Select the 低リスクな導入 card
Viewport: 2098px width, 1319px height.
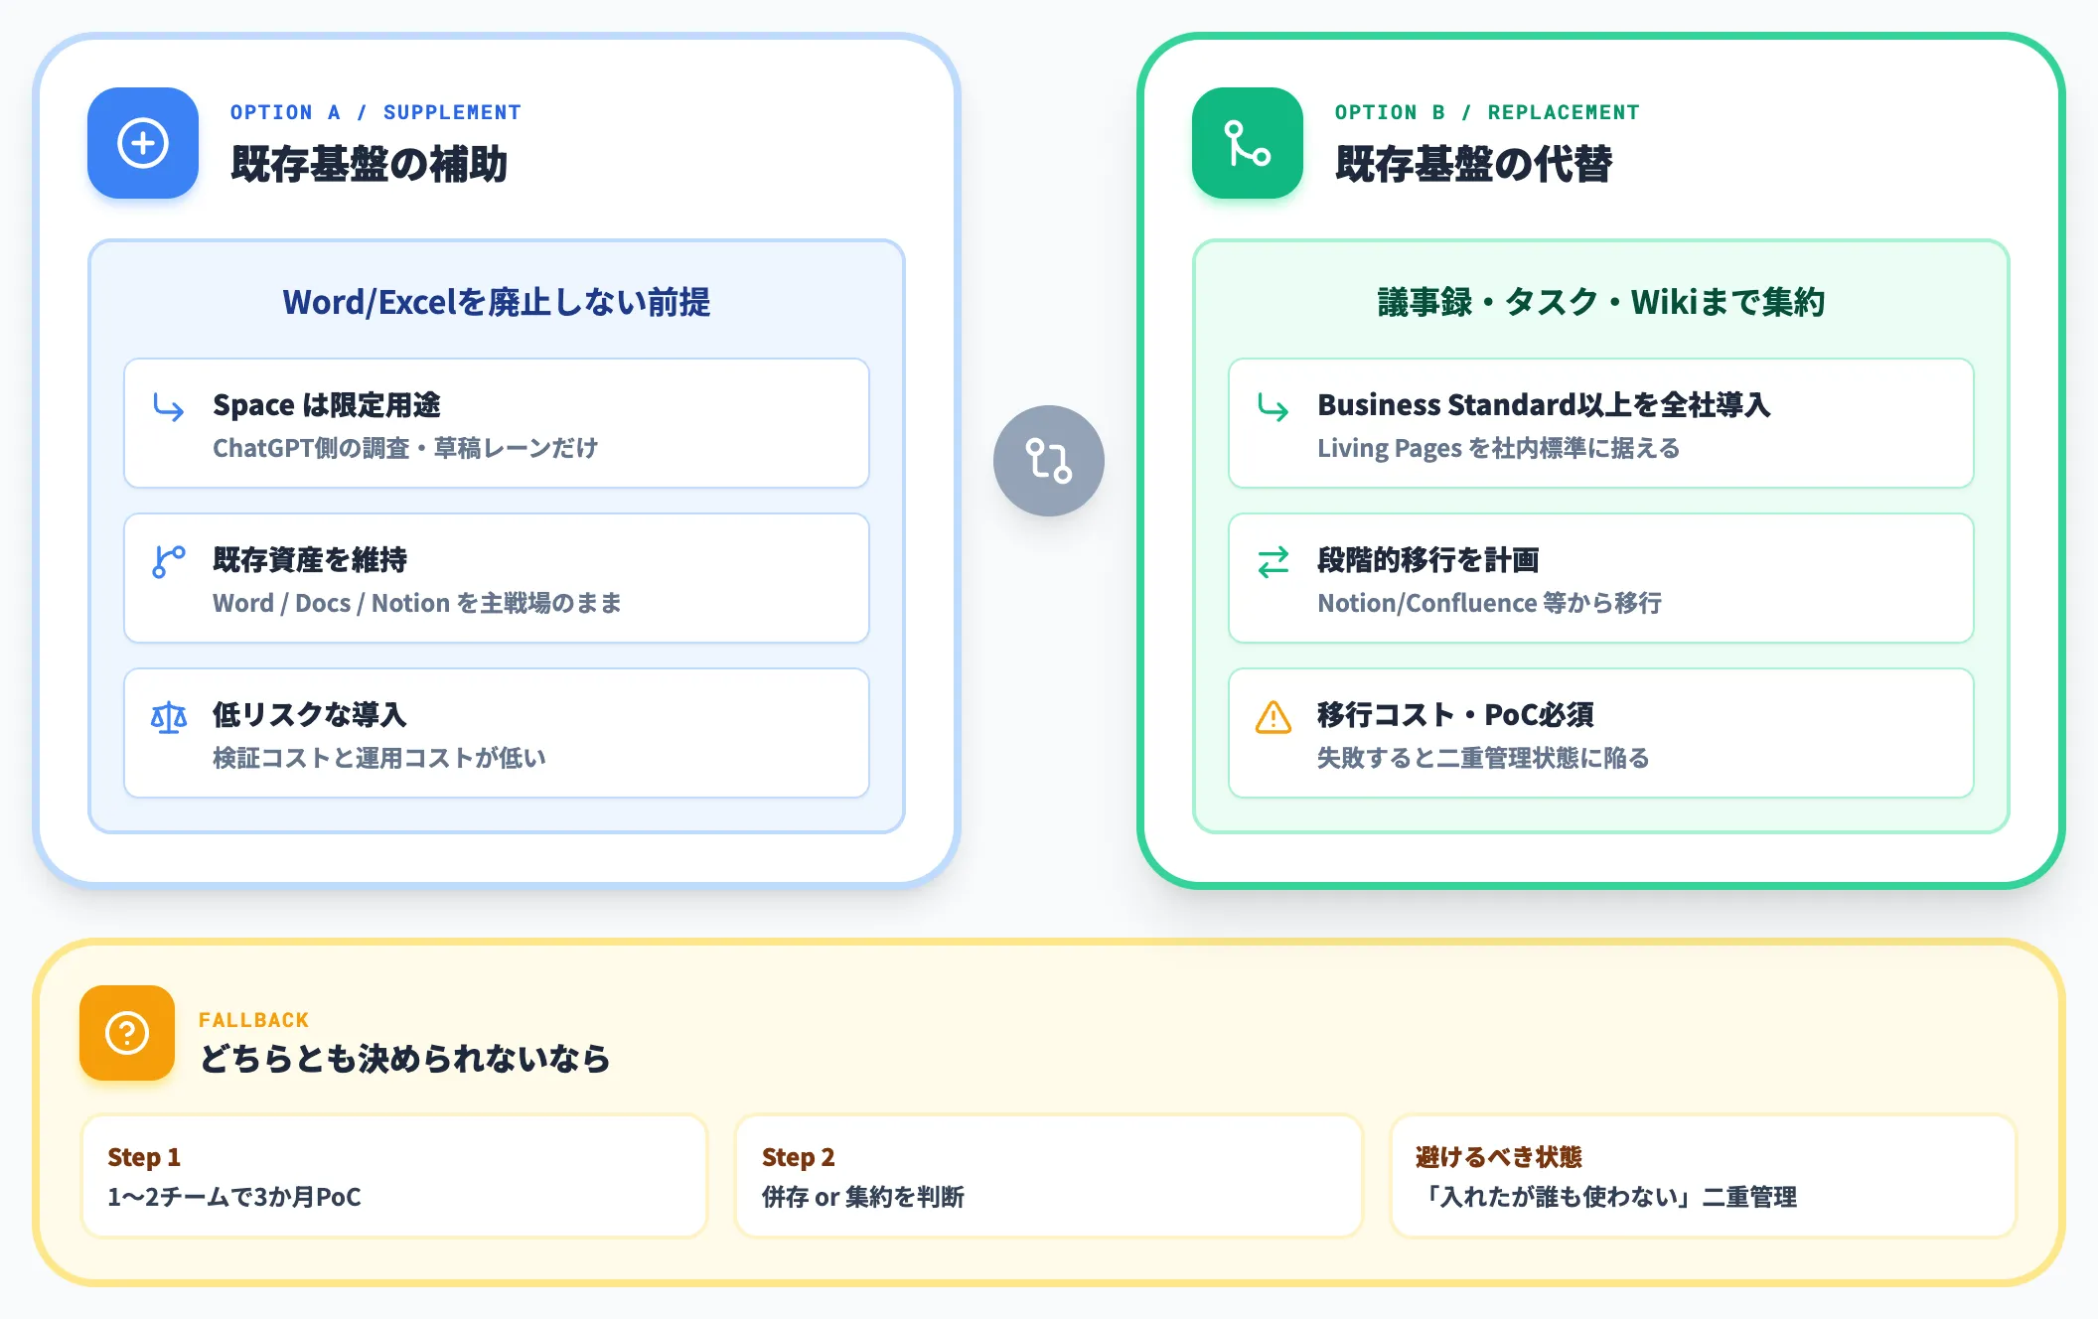pyautogui.click(x=497, y=733)
